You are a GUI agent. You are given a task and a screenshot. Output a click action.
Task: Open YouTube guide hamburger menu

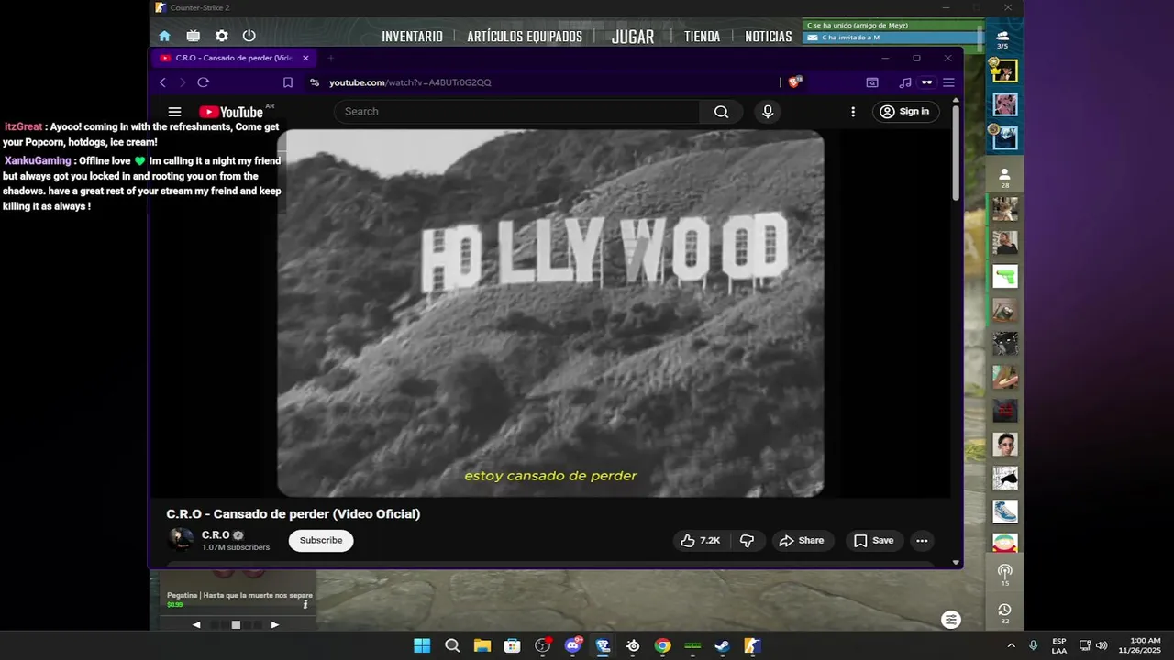(x=174, y=112)
